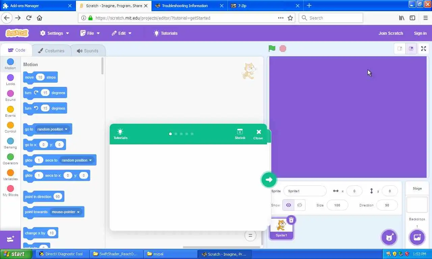Show the sprite with eye icon
432x259 pixels.
pyautogui.click(x=288, y=205)
